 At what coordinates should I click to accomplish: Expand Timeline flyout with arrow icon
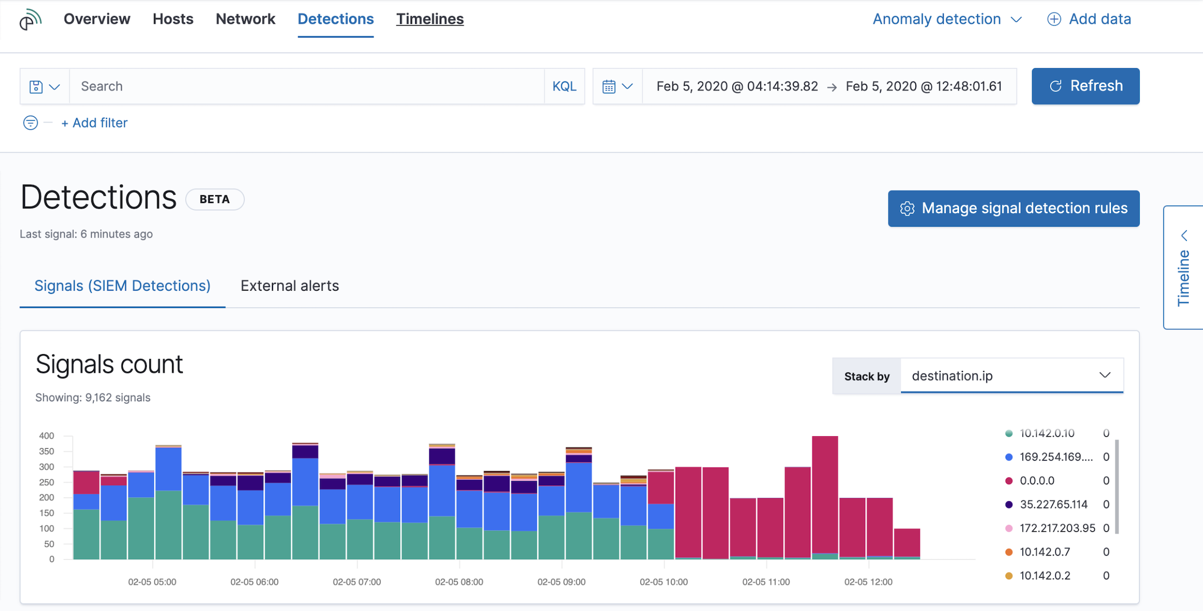pyautogui.click(x=1184, y=236)
